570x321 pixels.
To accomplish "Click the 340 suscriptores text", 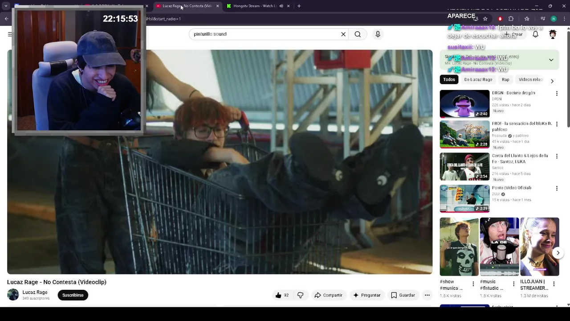I will coord(36,298).
